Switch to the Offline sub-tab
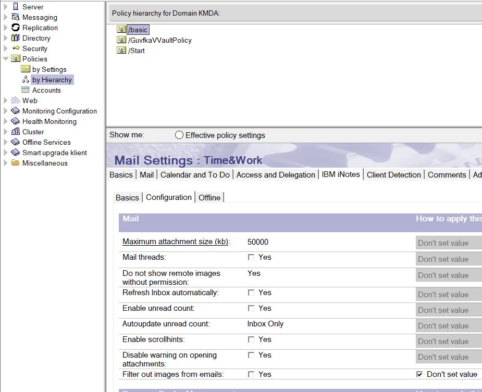 [209, 197]
